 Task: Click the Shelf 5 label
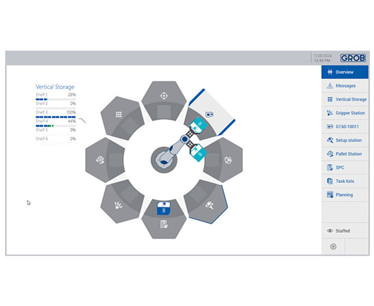coord(42,130)
